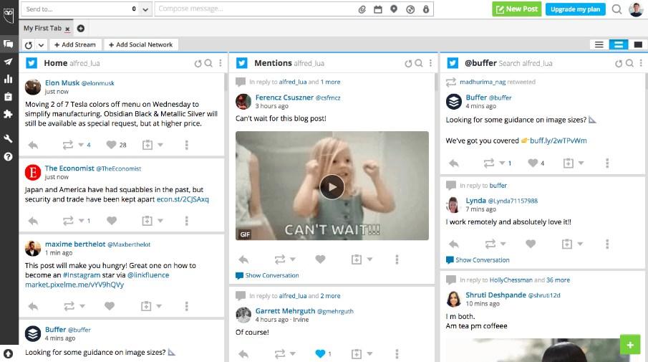Select comfortable stream view layout
Image resolution: width=648 pixels, height=362 pixels.
click(638, 44)
